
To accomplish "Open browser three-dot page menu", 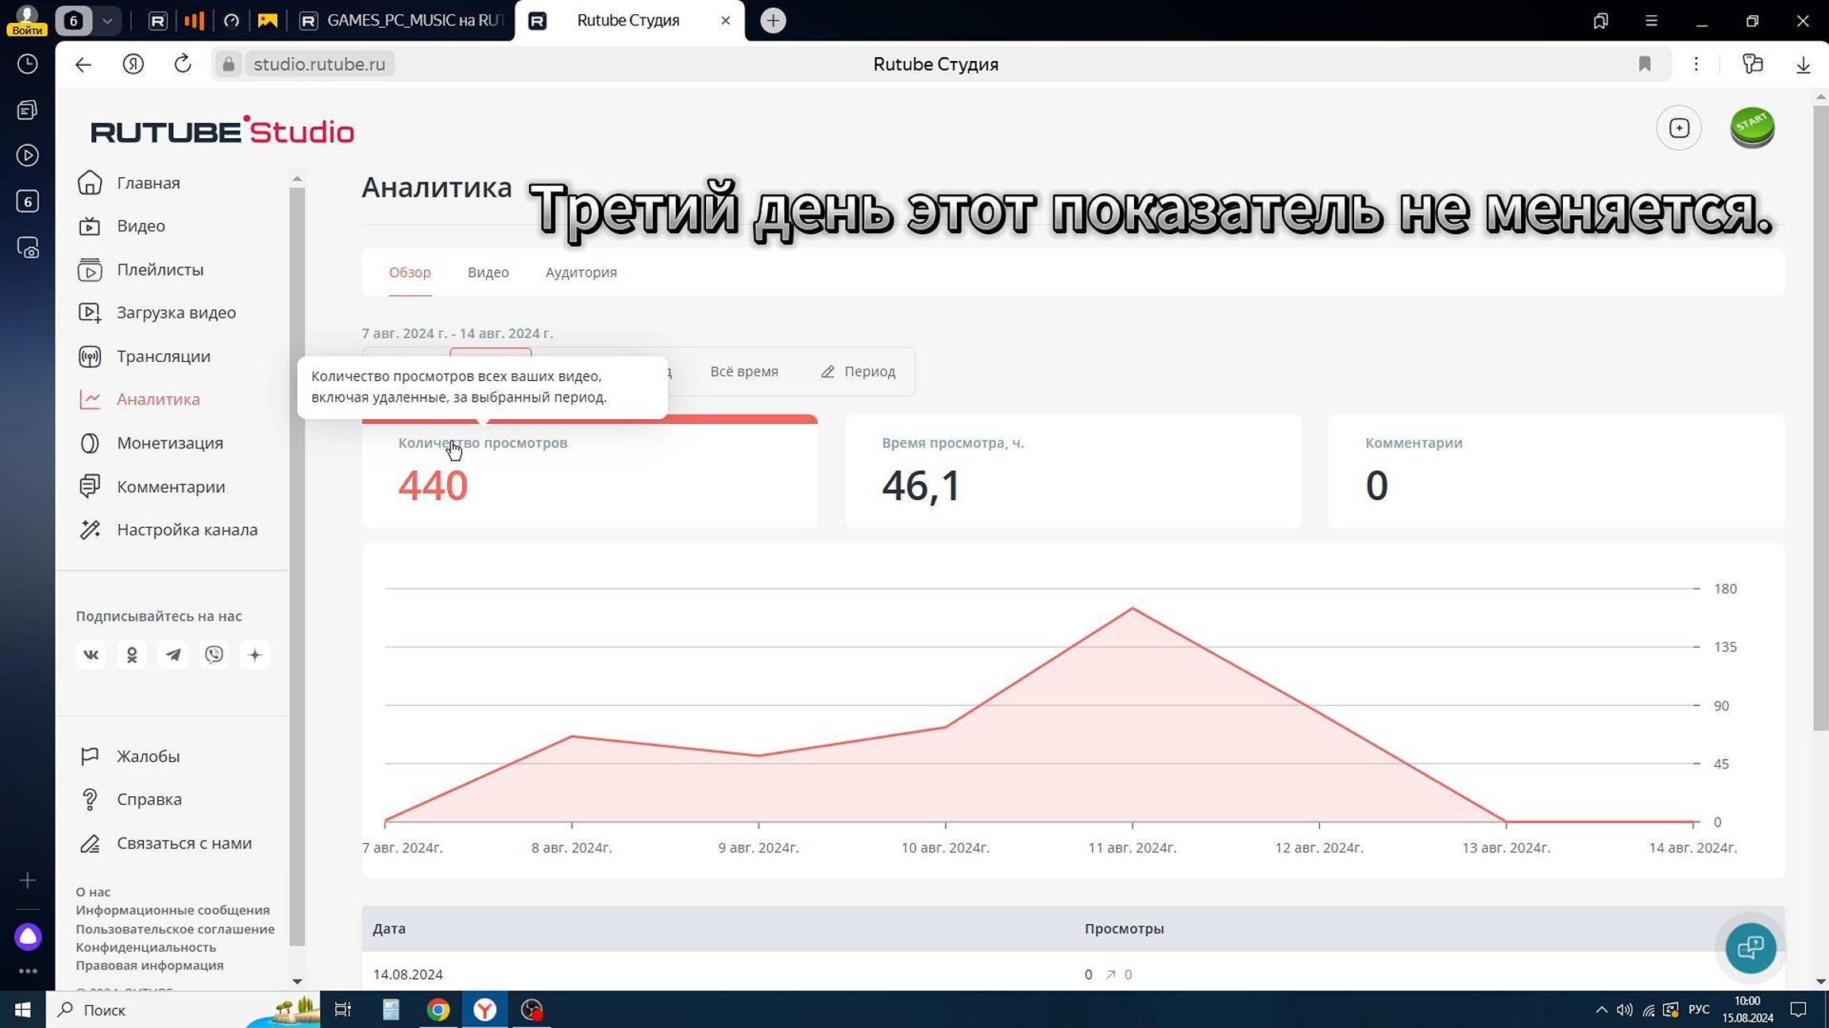I will point(1696,64).
